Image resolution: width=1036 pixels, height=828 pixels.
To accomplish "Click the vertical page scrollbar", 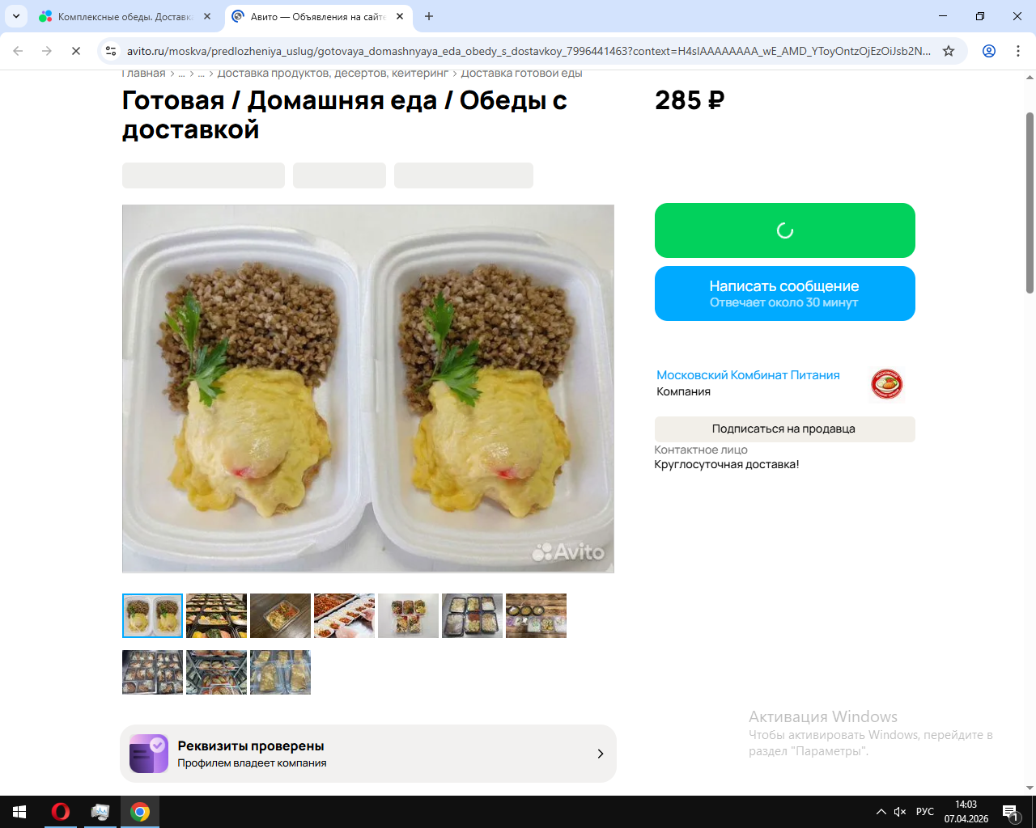I will pyautogui.click(x=1030, y=202).
